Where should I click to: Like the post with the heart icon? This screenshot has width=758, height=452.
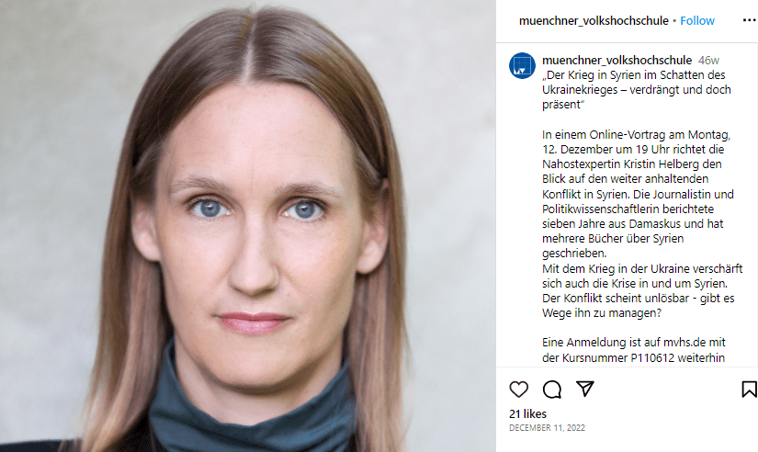[519, 390]
